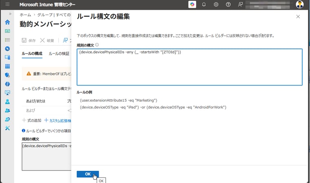Click the info icon beside 規則の構文
The image size is (310, 183).
[97, 45]
